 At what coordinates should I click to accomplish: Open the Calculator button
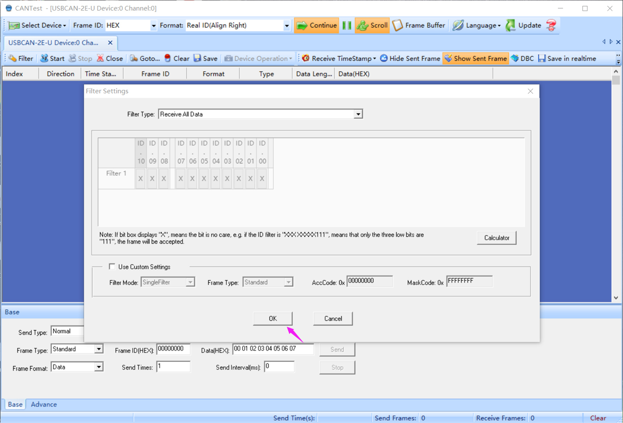coord(496,238)
